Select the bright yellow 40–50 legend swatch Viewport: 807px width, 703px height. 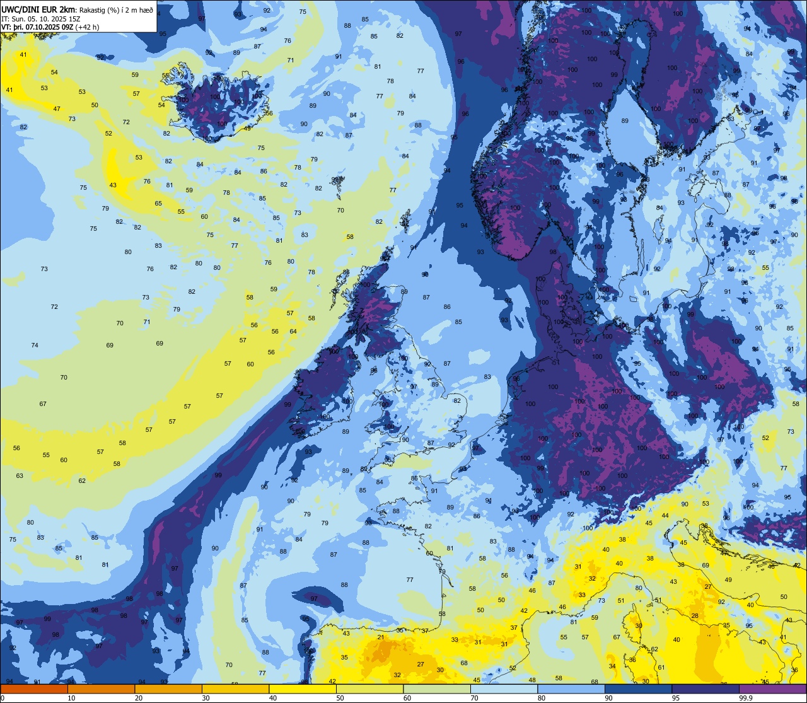pyautogui.click(x=303, y=688)
